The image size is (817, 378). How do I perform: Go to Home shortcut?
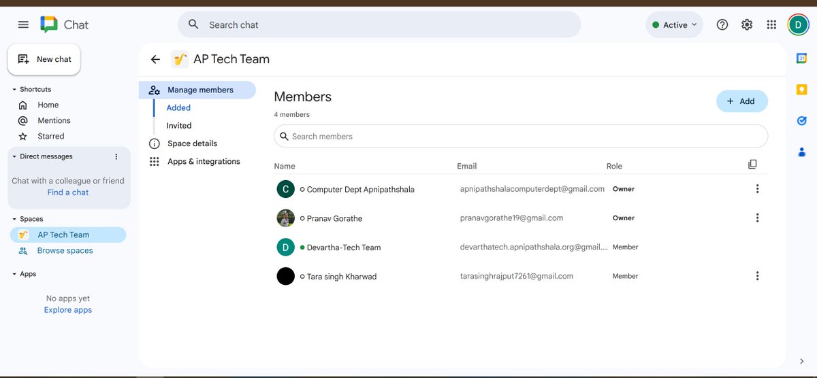(48, 105)
